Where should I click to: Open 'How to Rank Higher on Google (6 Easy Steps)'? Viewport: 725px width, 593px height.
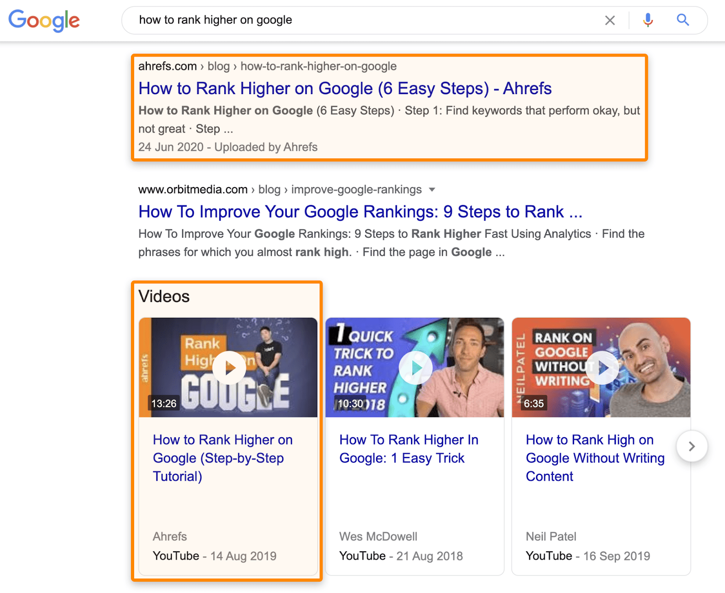(x=345, y=88)
